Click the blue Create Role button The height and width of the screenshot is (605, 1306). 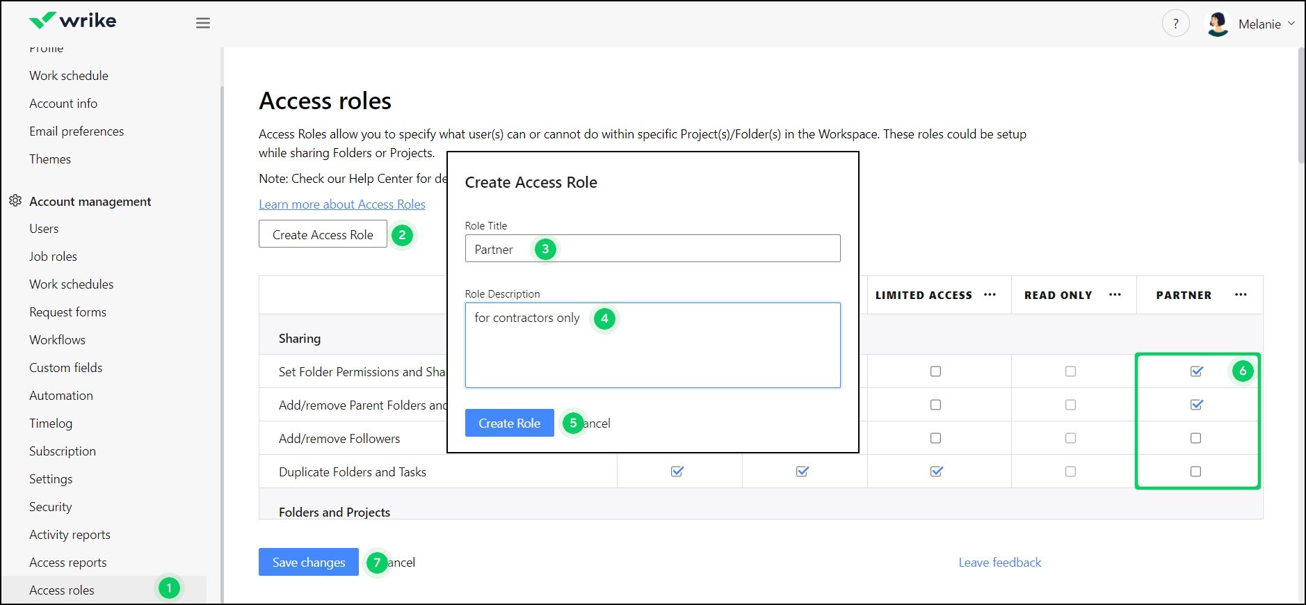(509, 423)
